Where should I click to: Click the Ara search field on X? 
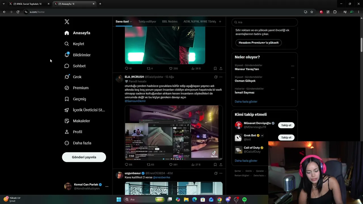[x=265, y=22]
